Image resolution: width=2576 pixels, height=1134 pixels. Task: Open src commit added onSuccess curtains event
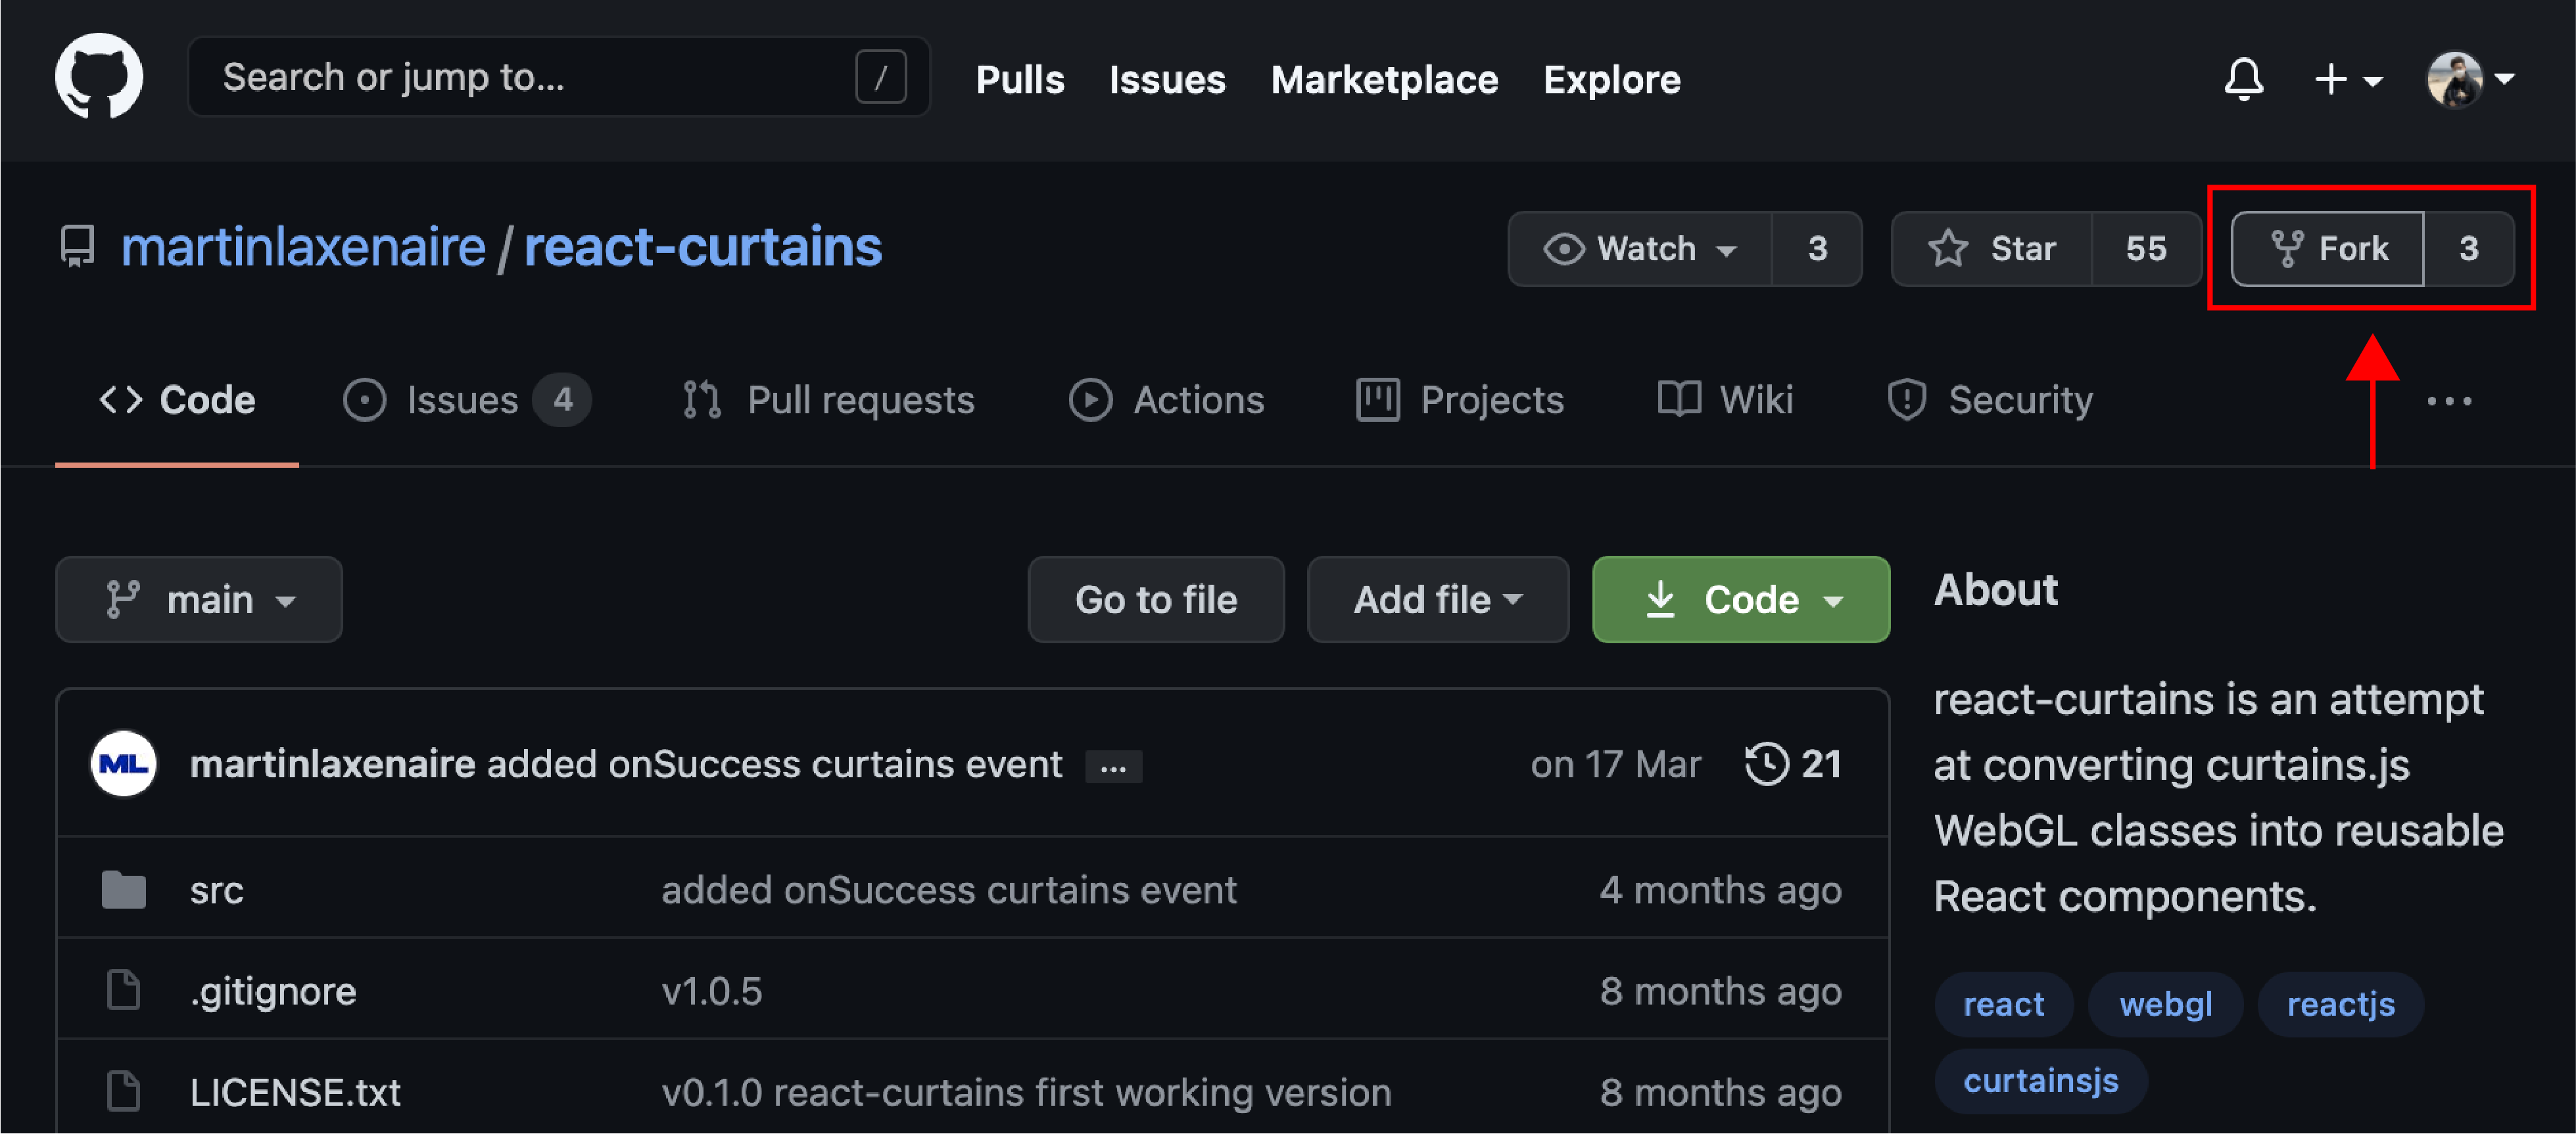949,890
